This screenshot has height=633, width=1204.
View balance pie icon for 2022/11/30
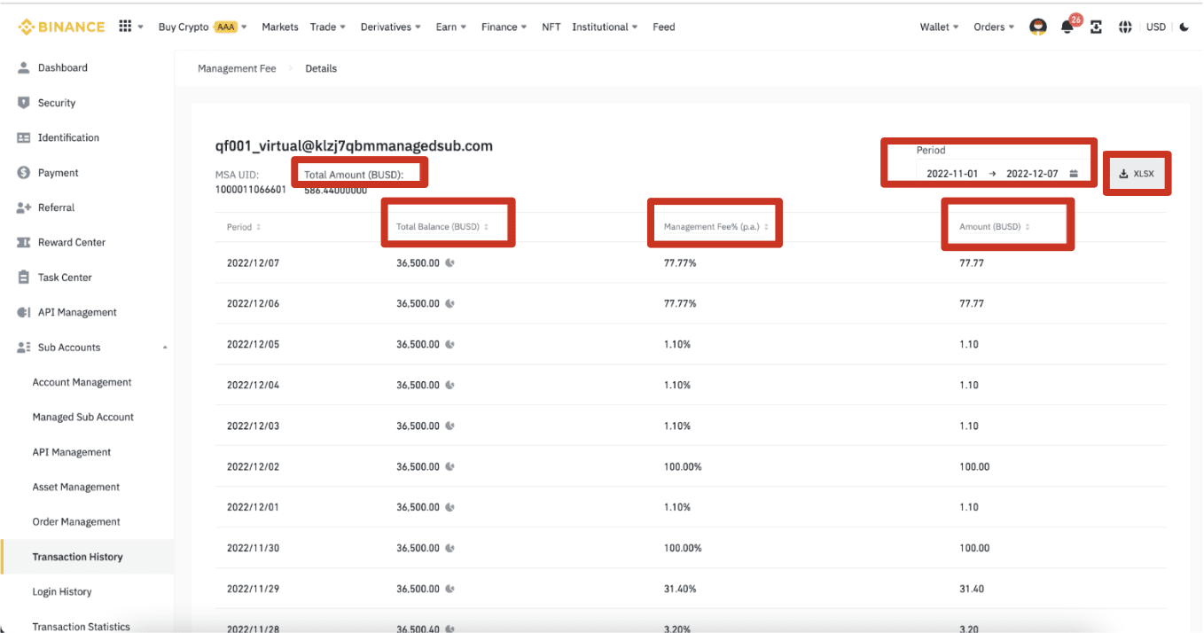pyautogui.click(x=450, y=548)
